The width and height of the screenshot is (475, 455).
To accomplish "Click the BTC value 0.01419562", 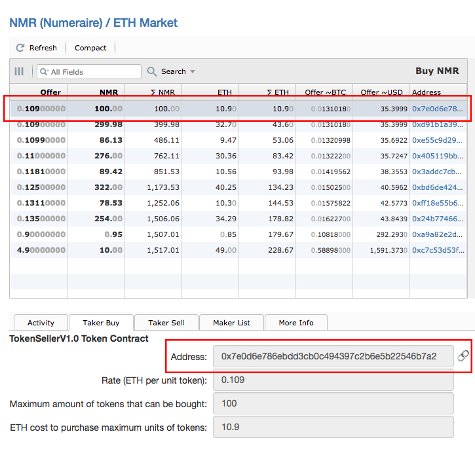I will 331,172.
